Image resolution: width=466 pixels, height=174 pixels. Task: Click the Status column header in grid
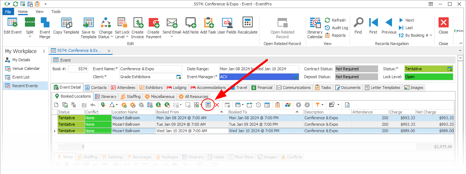point(71,112)
